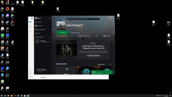
Task: Click the green Install button for Call of Duty
Action: (x=62, y=33)
